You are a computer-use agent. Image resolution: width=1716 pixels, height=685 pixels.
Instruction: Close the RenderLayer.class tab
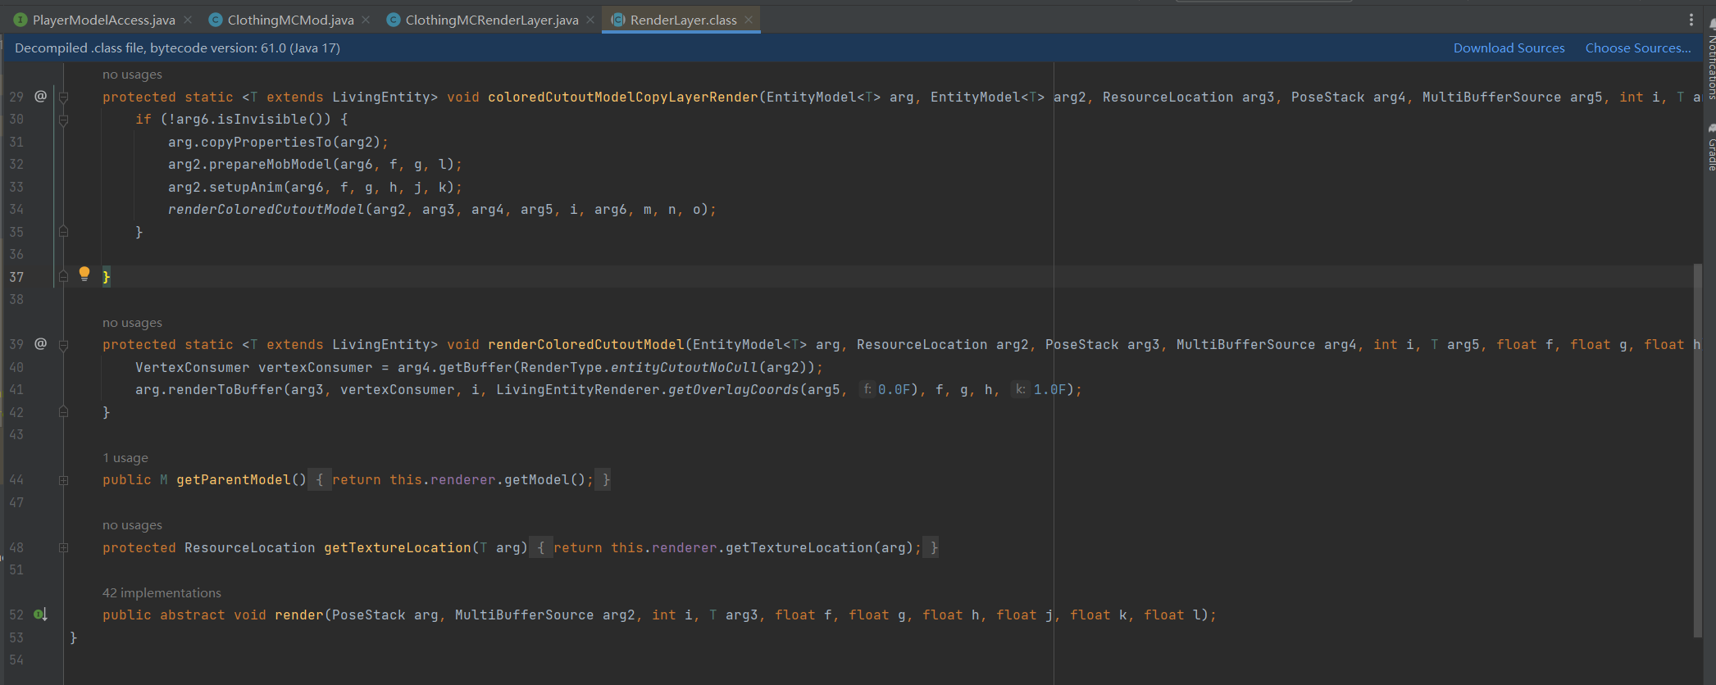[749, 20]
